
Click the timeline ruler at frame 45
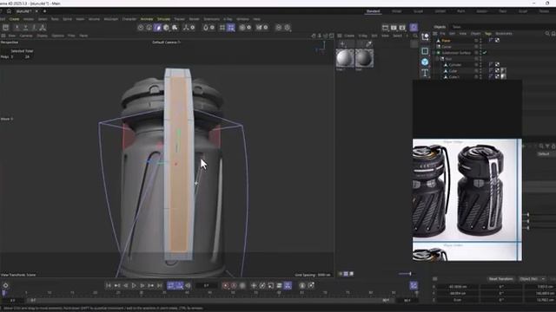tap(210, 293)
